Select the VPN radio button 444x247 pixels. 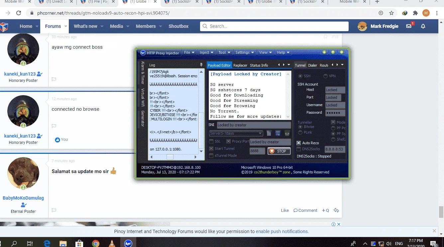point(326,76)
